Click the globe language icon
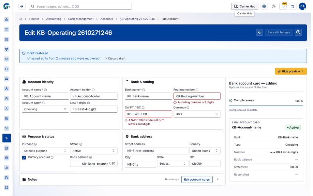 click(264, 7)
